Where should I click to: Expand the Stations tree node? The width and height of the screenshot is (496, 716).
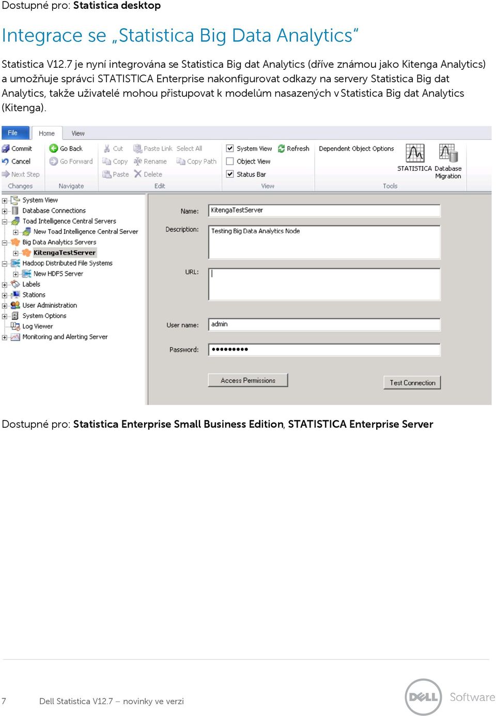pos(5,295)
